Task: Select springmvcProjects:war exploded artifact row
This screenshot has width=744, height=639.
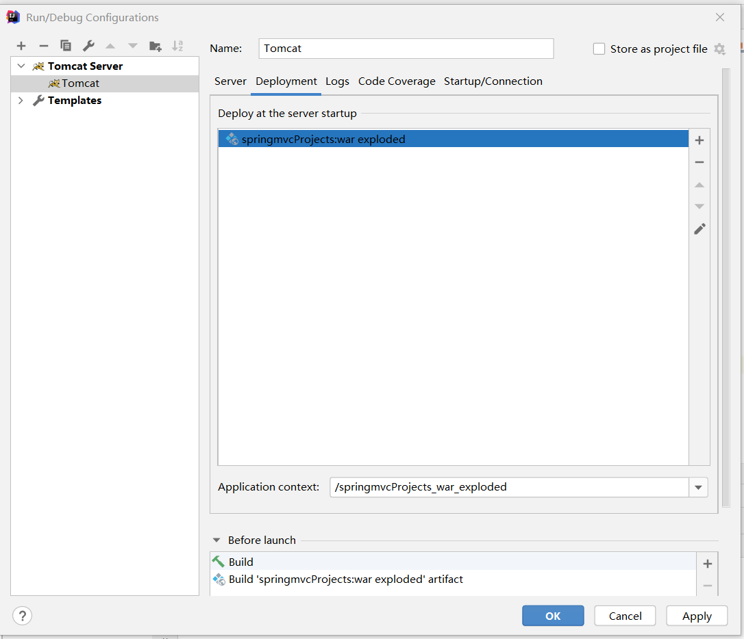Action: coord(453,140)
